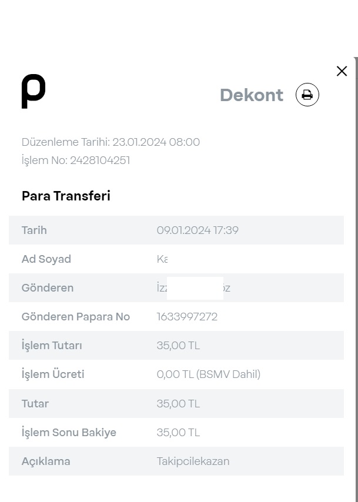Viewport: 358px width, 502px height.
Task: Click the Para Transferi section title
Action: (x=66, y=196)
